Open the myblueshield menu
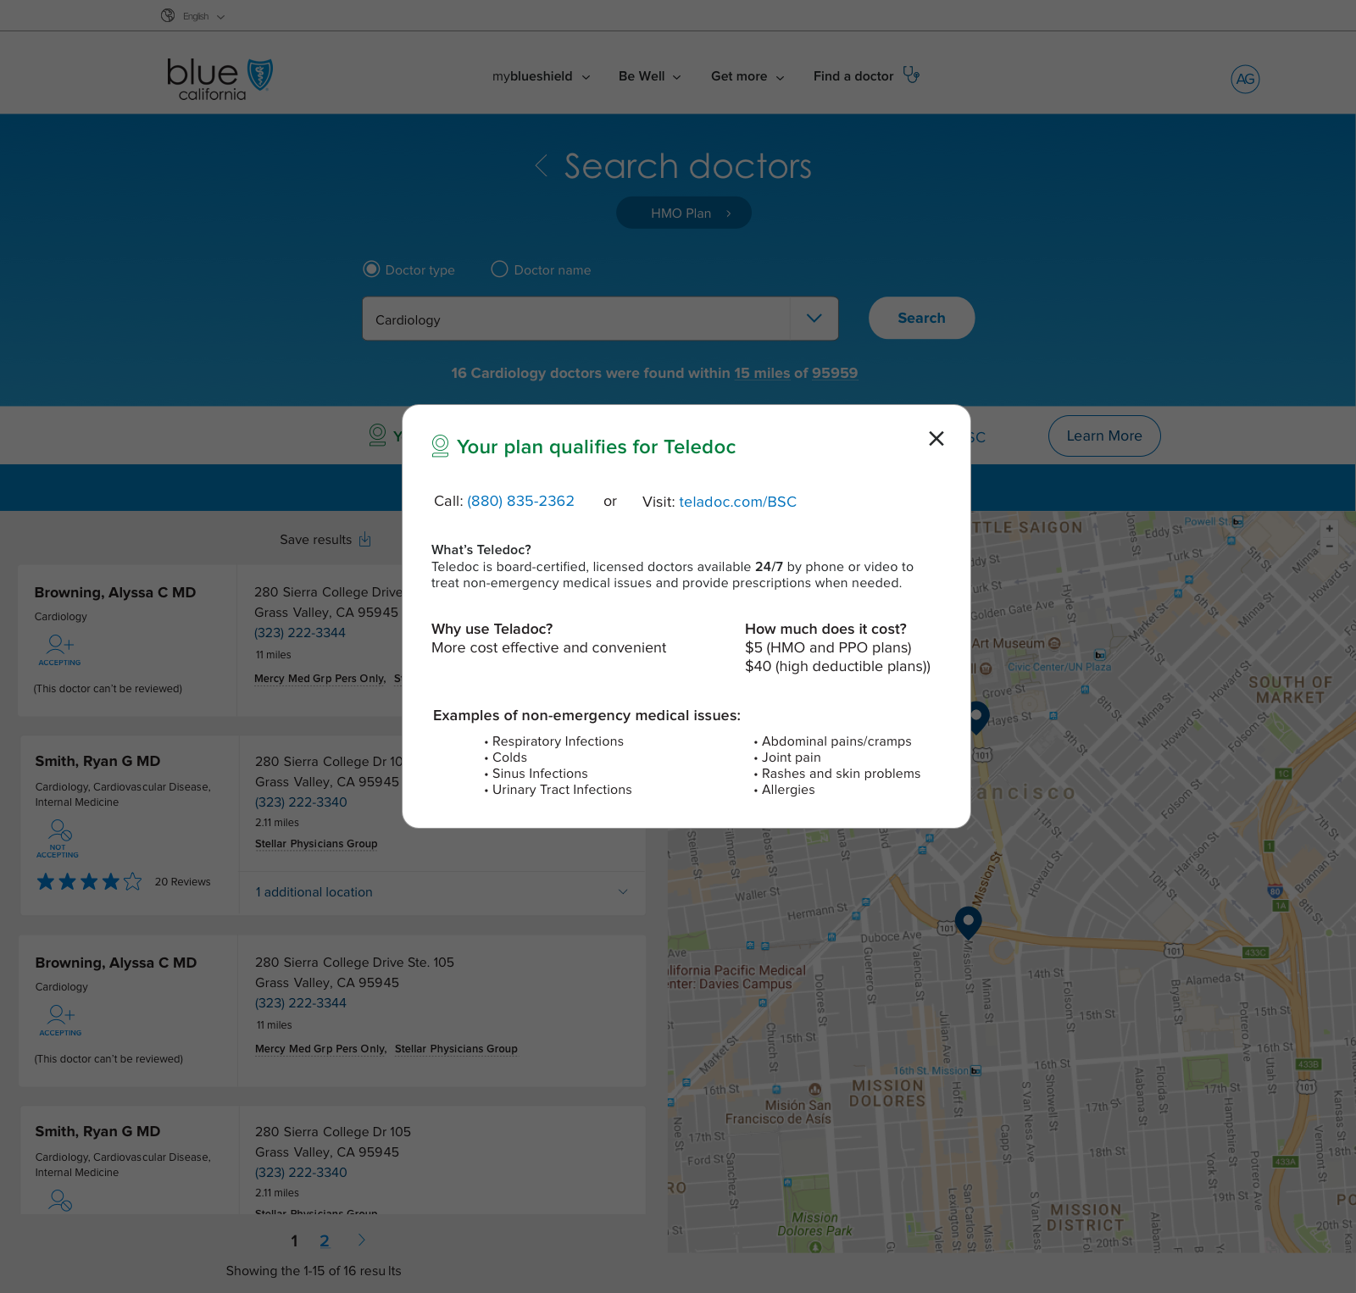 541,76
